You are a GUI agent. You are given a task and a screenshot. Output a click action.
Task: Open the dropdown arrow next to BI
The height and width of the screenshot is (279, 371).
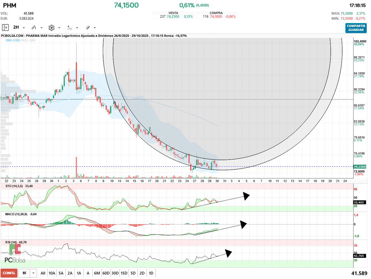click(34, 273)
